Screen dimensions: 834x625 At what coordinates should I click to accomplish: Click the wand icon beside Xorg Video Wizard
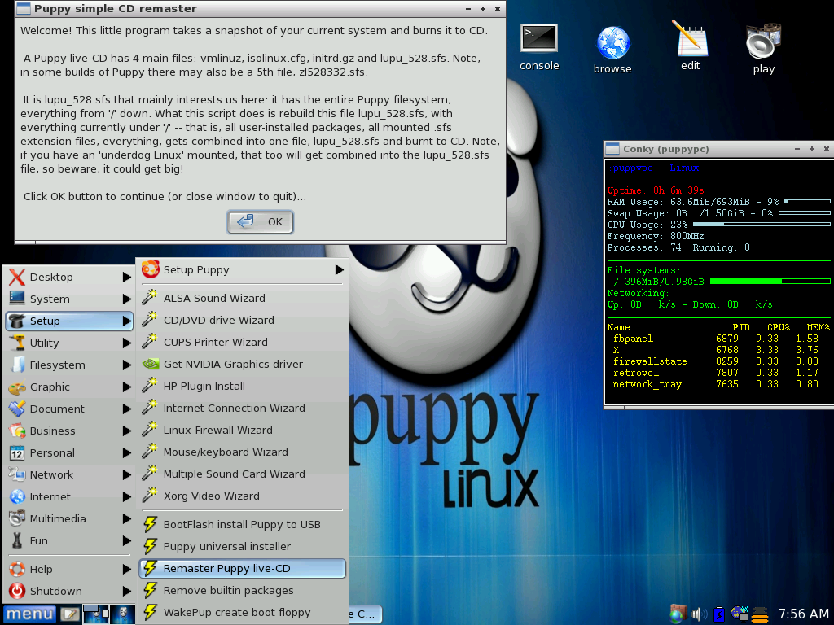150,496
